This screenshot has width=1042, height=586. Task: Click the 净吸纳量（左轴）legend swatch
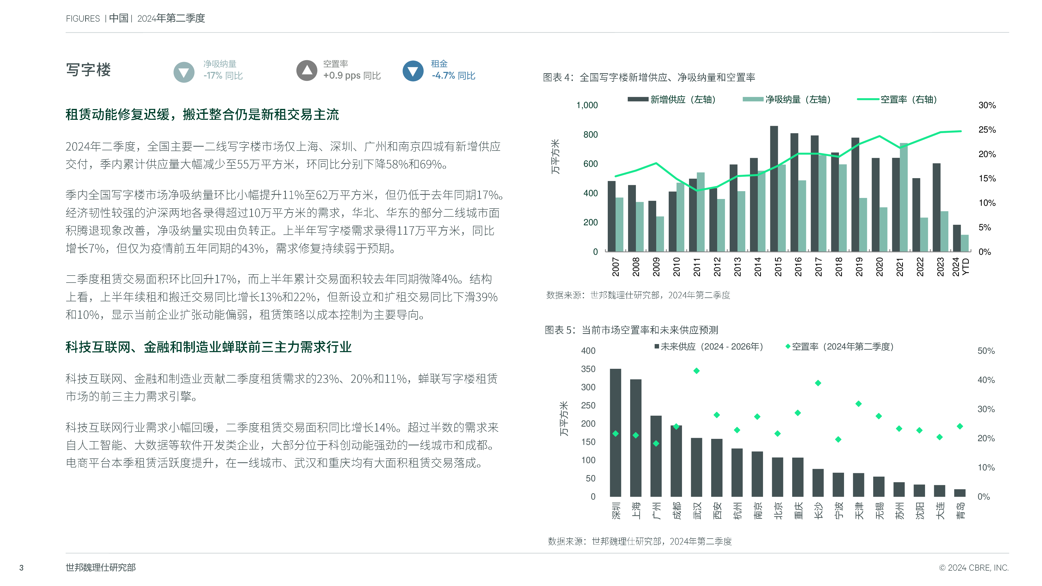[753, 99]
